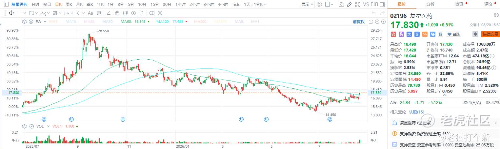This screenshot has width=500, height=149.
Task: Delete drawings with the trash icon
Action: (141, 13)
